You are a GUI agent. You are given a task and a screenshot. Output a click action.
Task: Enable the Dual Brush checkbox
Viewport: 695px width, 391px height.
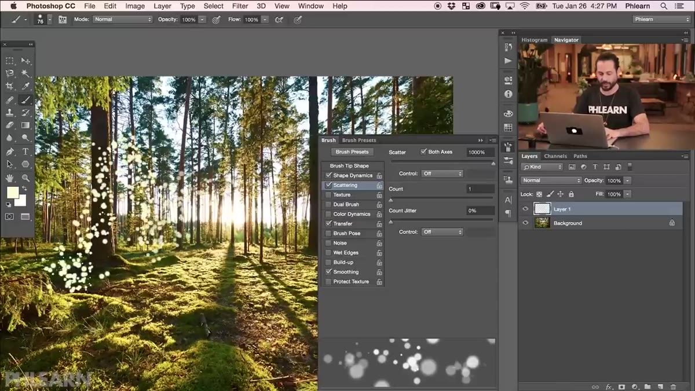[x=328, y=204]
